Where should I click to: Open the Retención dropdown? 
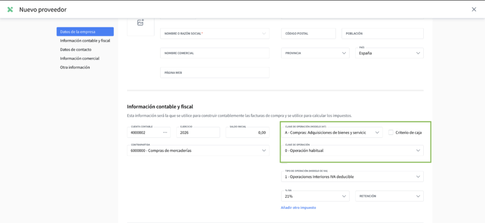click(389, 196)
